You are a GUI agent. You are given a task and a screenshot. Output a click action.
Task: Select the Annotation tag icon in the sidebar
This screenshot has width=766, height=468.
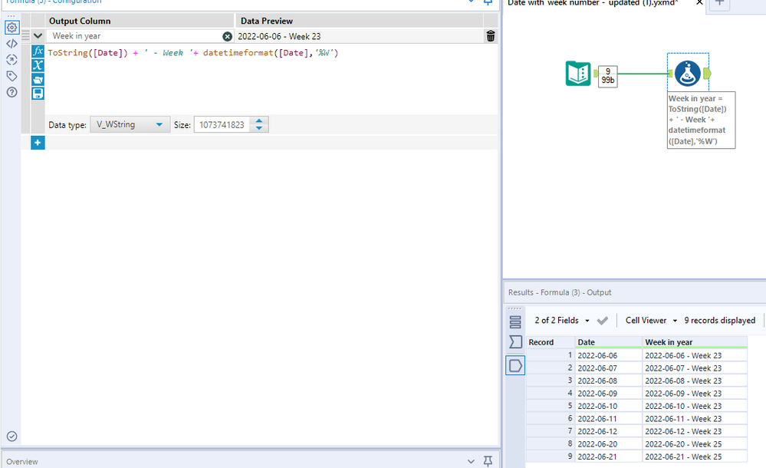pyautogui.click(x=11, y=75)
